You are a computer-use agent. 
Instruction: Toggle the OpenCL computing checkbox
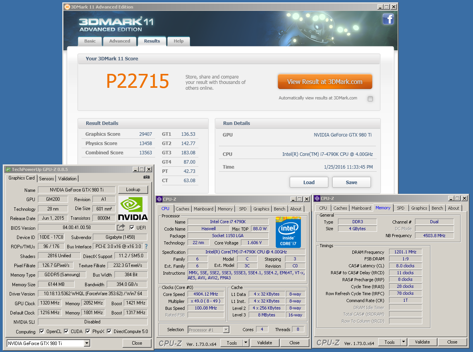click(x=42, y=331)
